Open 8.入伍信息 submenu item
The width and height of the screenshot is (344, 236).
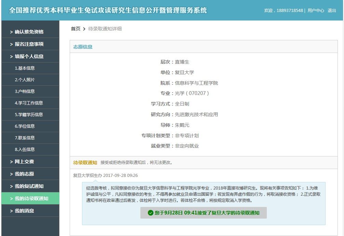(x=25, y=149)
